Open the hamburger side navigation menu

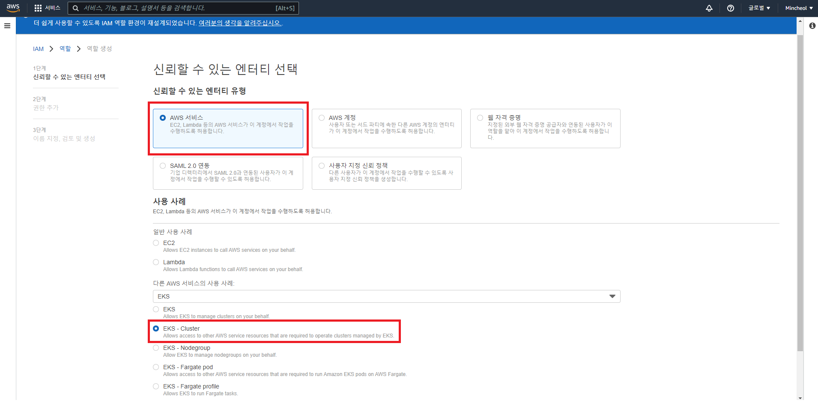click(x=7, y=26)
